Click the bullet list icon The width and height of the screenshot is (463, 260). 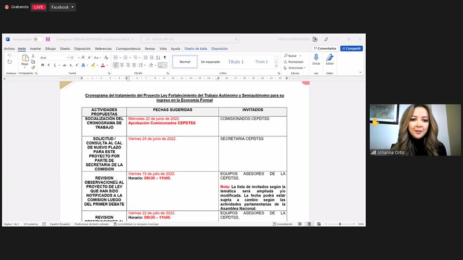116,57
